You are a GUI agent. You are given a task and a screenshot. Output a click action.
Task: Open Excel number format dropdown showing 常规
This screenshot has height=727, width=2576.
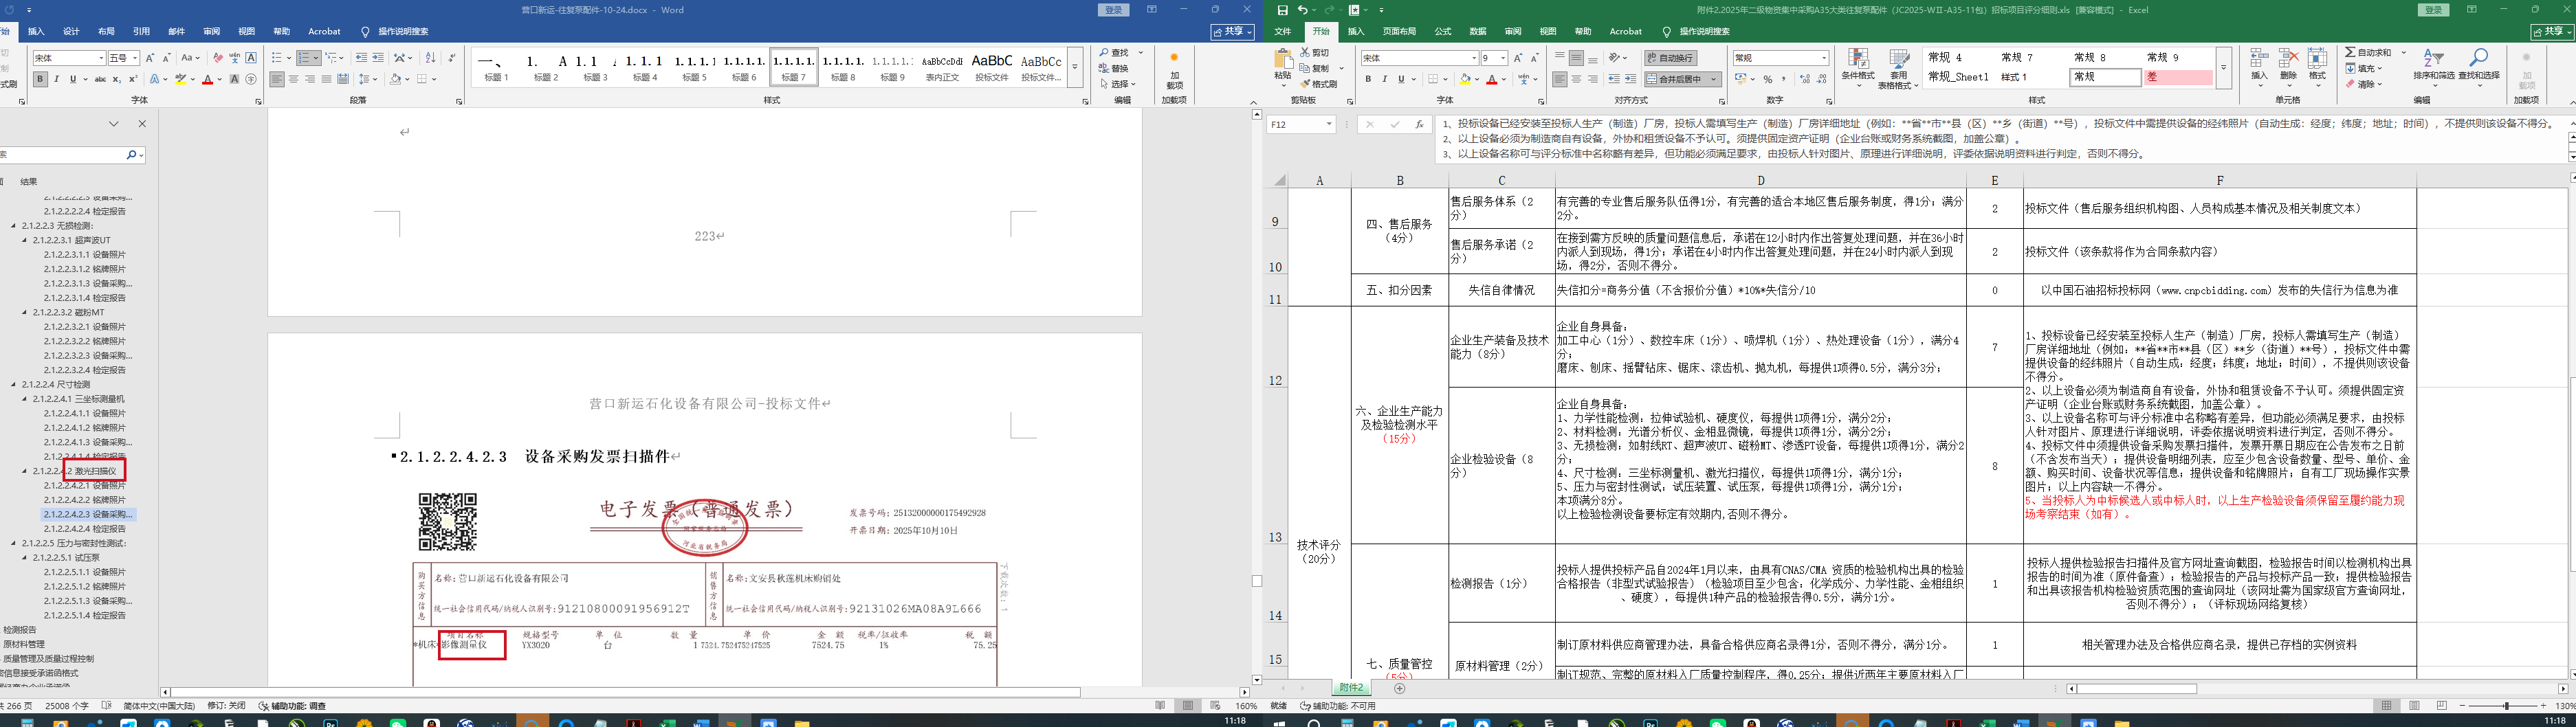coord(1824,58)
